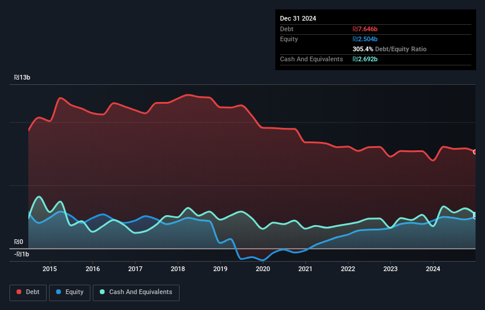485x310 pixels.
Task: Click the tooltip Equity label
Action: click(289, 39)
